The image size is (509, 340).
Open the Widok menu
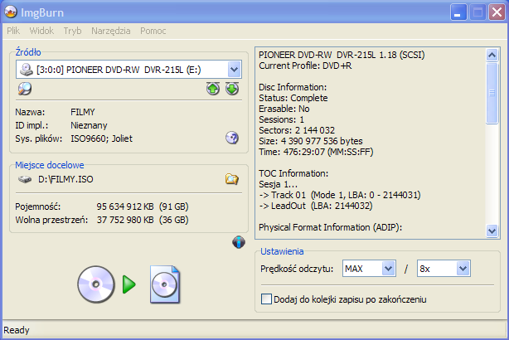click(41, 31)
